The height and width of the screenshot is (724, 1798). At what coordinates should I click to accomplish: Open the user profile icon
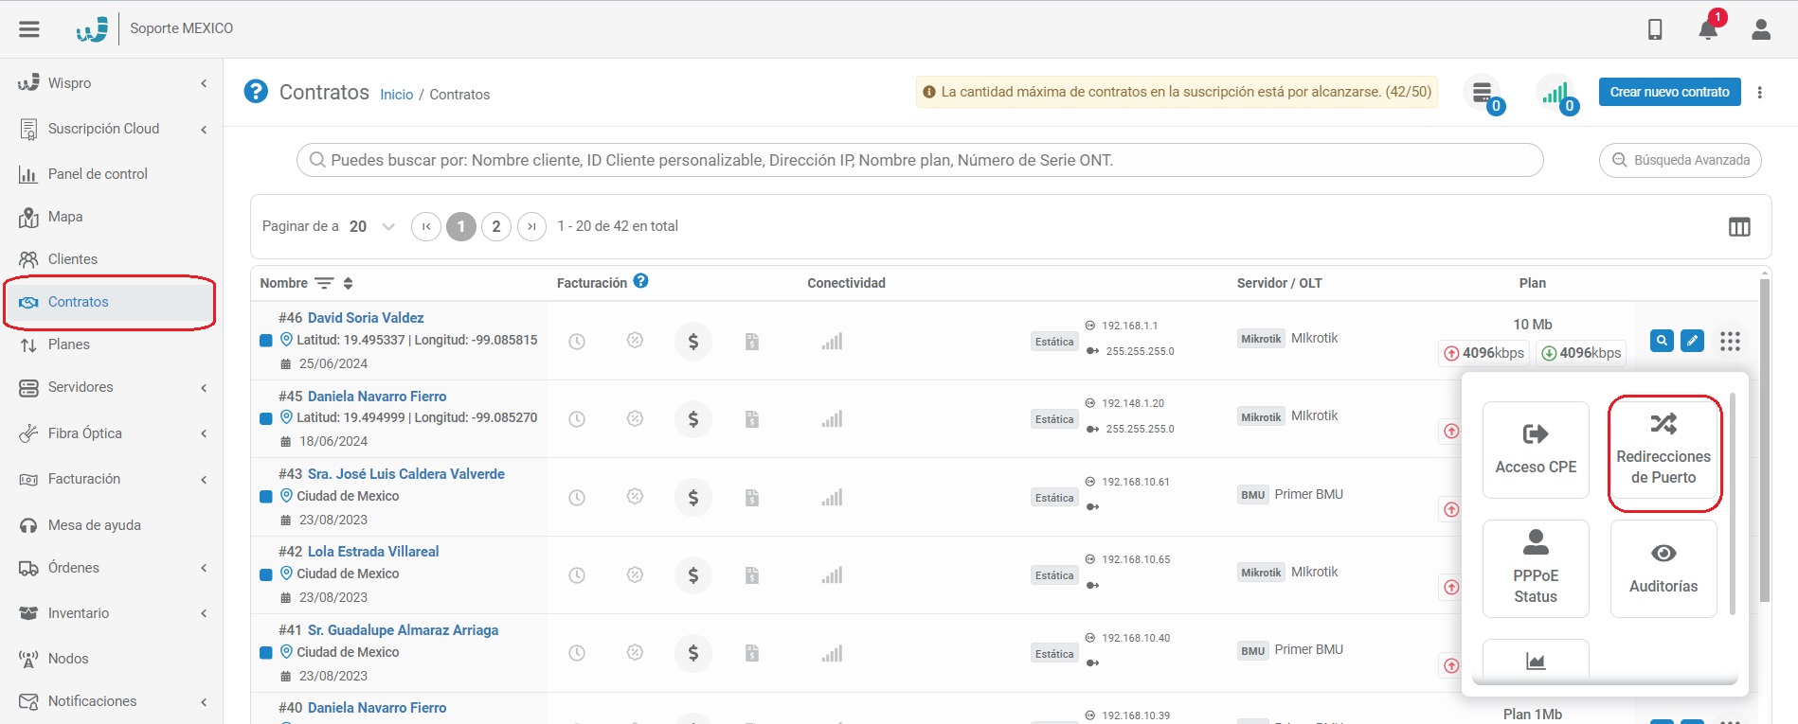(x=1761, y=29)
